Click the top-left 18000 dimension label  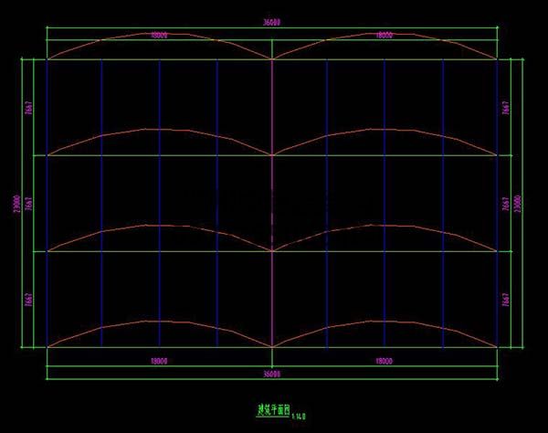(159, 36)
